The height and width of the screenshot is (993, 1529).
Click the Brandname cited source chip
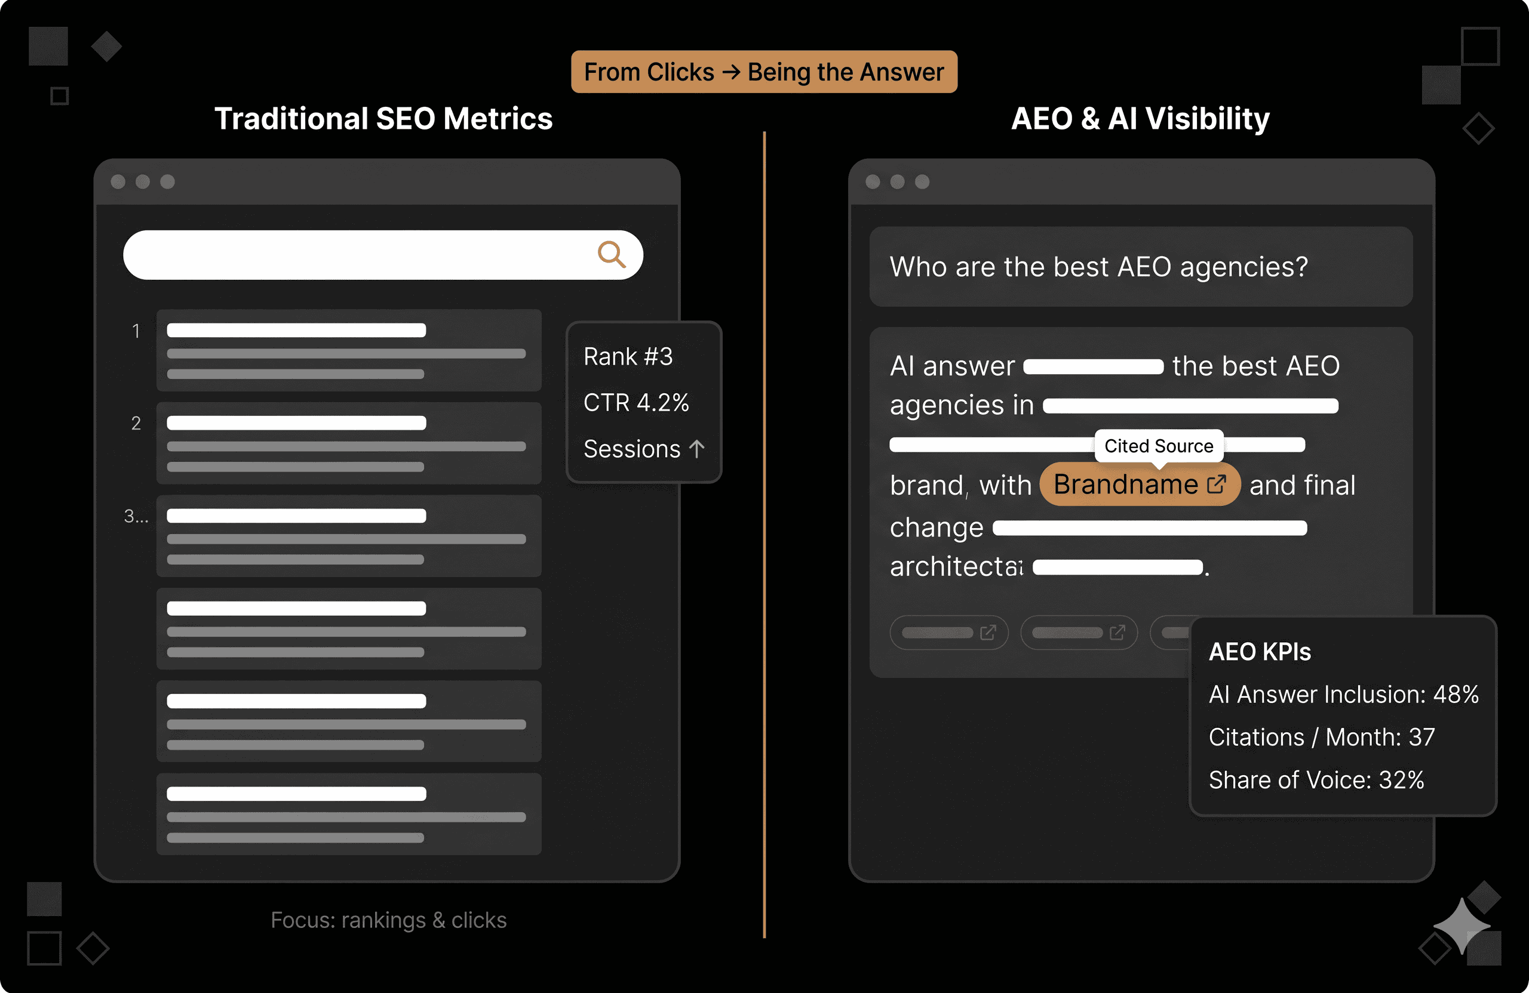point(1140,484)
